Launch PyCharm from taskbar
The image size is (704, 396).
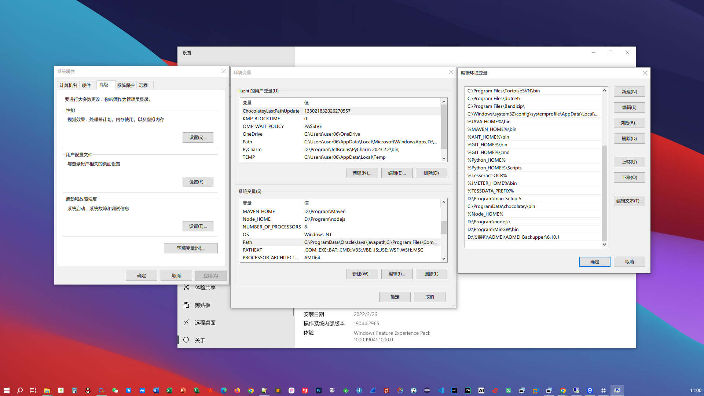point(468,390)
